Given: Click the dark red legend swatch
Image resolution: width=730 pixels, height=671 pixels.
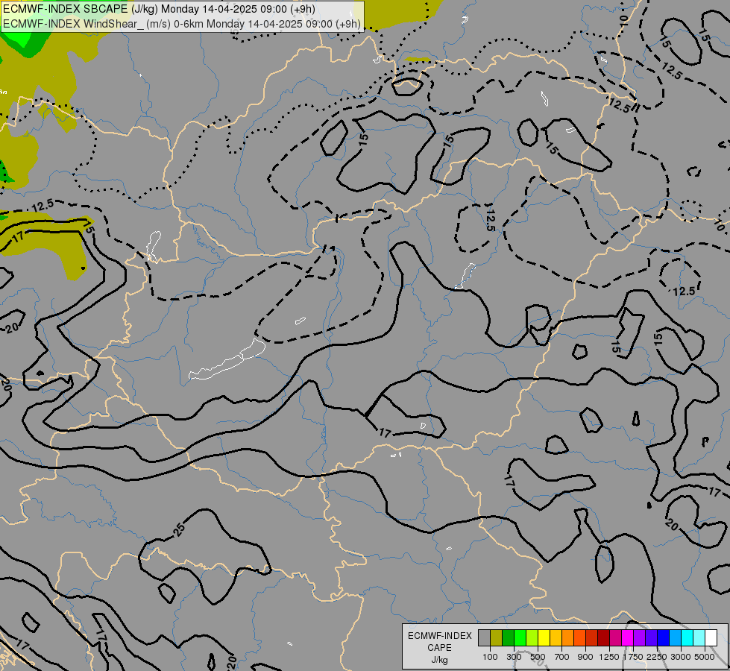Looking at the screenshot, I should point(604,637).
